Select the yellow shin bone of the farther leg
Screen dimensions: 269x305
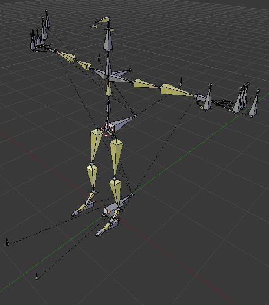click(92, 177)
